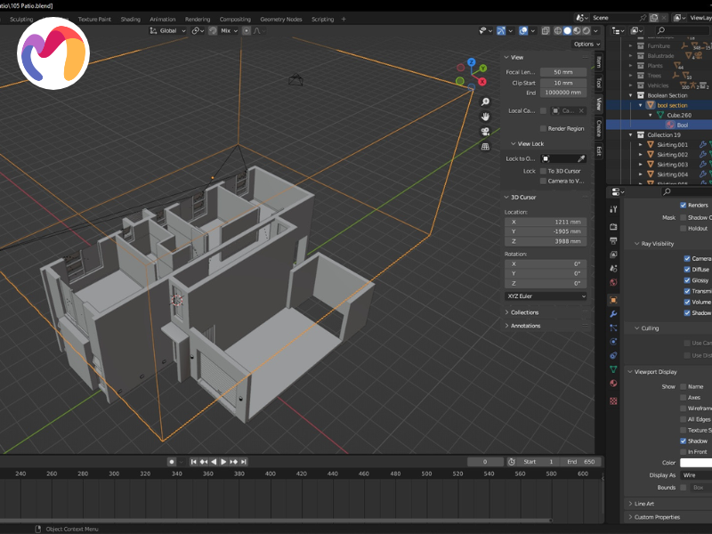This screenshot has height=534, width=712.
Task: Switch to the Geometry Nodes workspace tab
Action: 281,19
